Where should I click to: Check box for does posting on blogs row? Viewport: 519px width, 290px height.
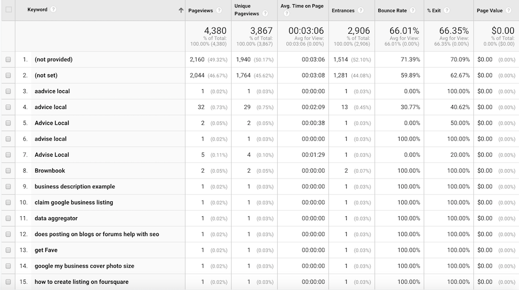coord(8,234)
